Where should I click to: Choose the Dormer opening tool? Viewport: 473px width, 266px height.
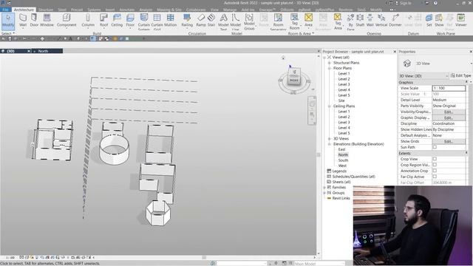395,21
